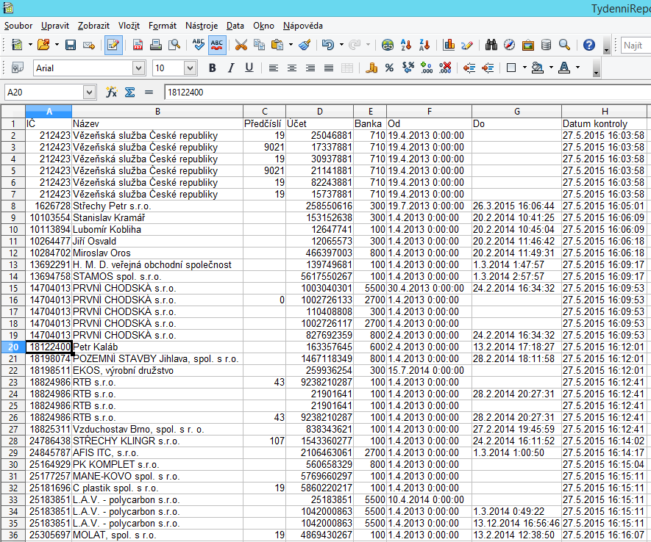Screen dimensions: 651x542
Task: Export directly as PDF icon
Action: pos(138,44)
